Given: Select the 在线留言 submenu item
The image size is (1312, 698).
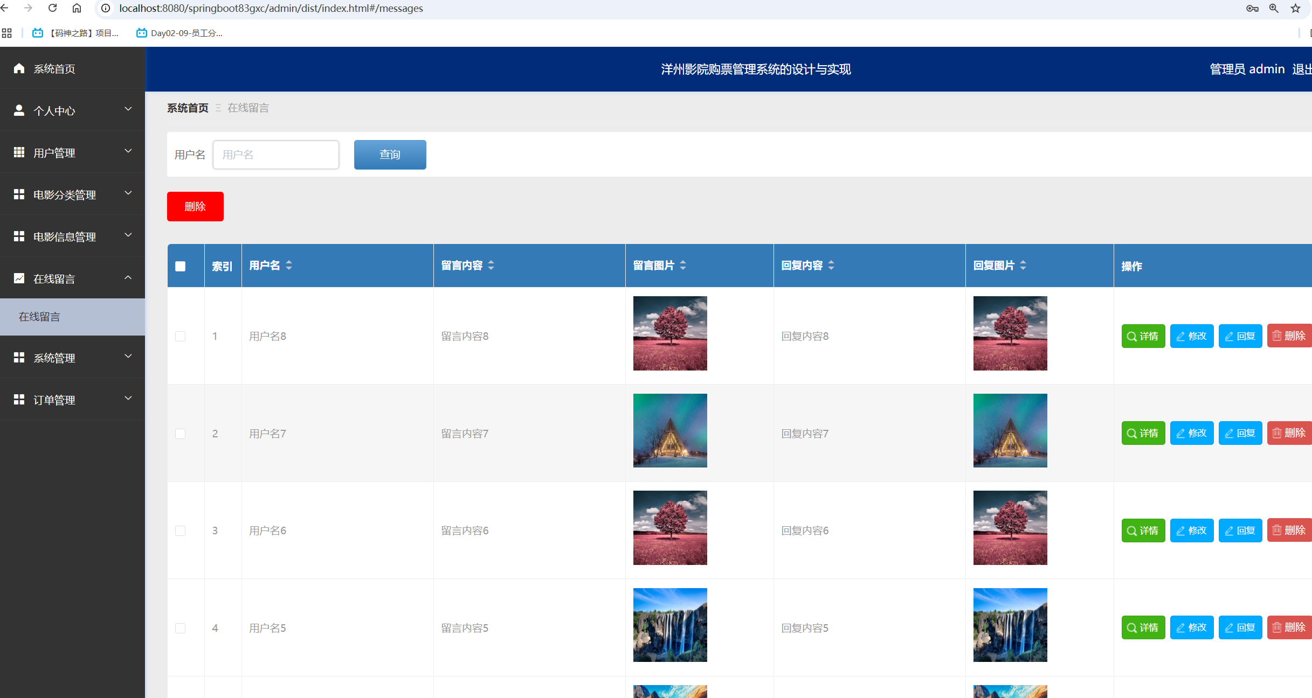Looking at the screenshot, I should coord(72,317).
